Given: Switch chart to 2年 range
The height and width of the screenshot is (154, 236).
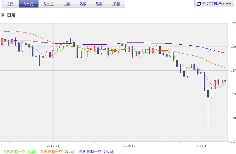Looking at the screenshot, I should (x=83, y=4).
